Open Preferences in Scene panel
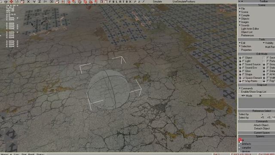 (x=247, y=35)
